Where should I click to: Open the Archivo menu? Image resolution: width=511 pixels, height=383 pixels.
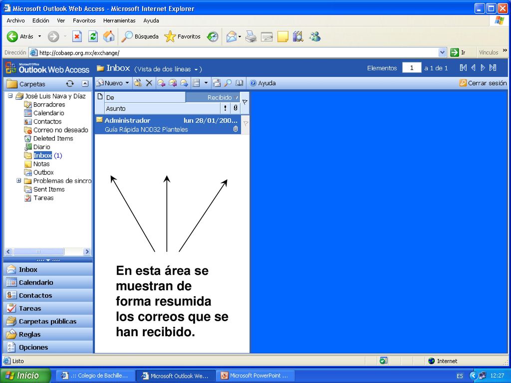tap(15, 20)
